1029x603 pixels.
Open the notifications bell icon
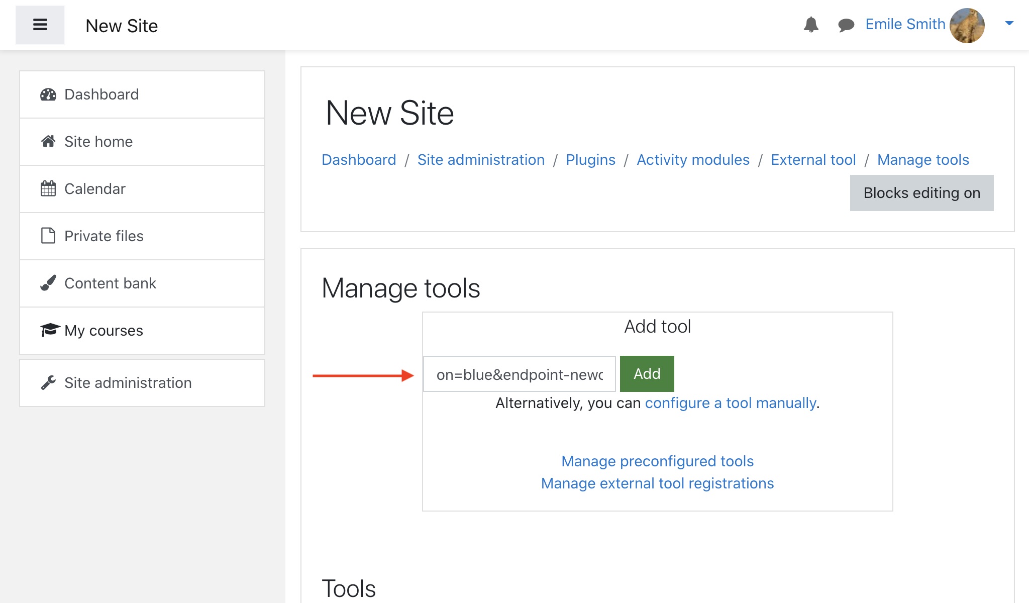tap(811, 24)
